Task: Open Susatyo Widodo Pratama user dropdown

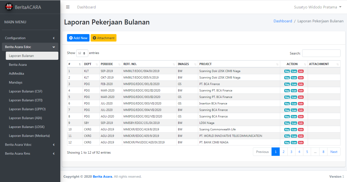Action: pos(318,7)
